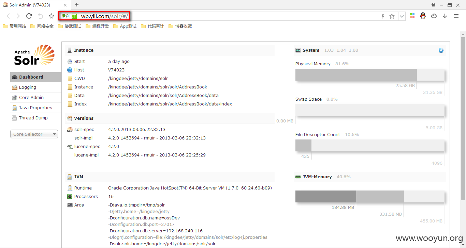Viewport: 466px width, 248px height.
Task: Click the JVM-Memory header icon
Action: click(x=298, y=177)
